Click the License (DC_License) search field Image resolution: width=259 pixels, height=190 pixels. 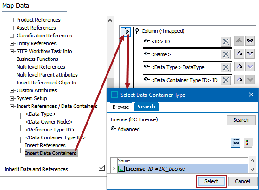click(166, 119)
